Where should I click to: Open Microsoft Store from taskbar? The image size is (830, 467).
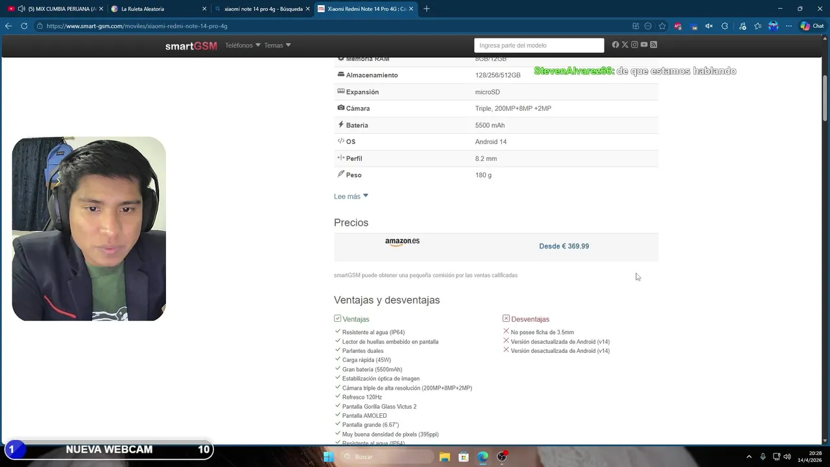click(464, 457)
